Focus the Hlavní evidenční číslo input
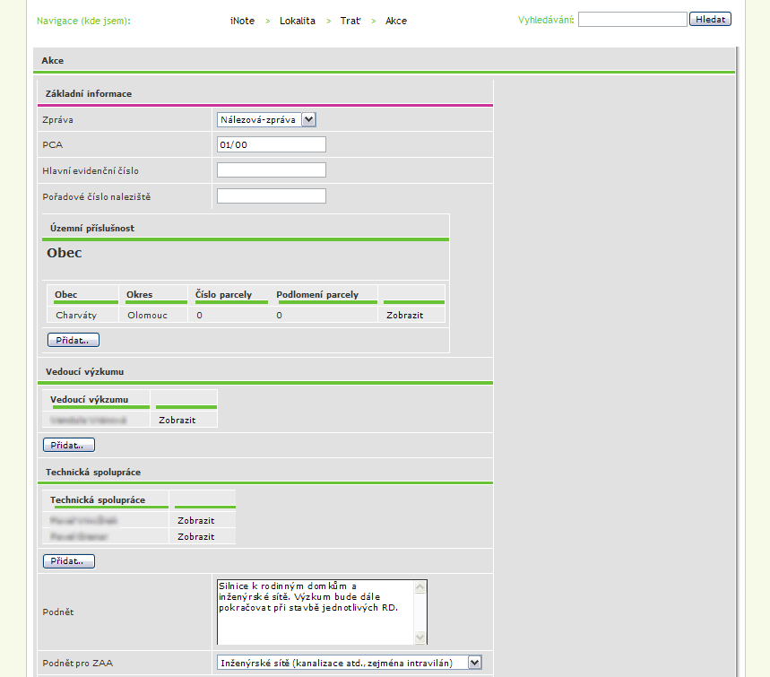 point(271,170)
